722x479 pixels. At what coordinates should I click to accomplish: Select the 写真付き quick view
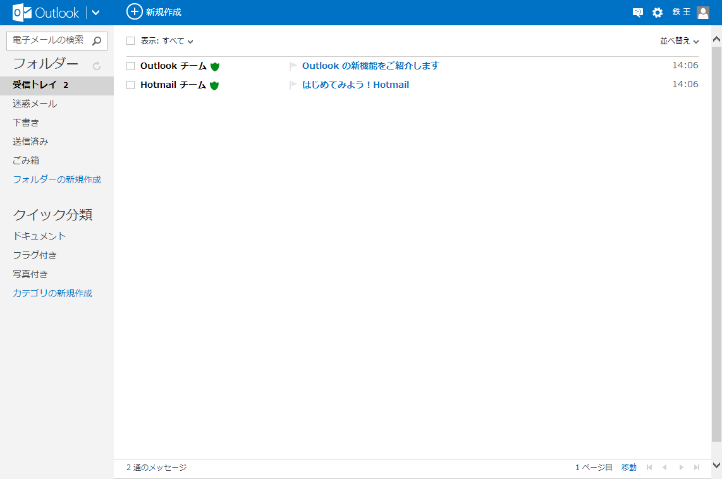point(30,274)
